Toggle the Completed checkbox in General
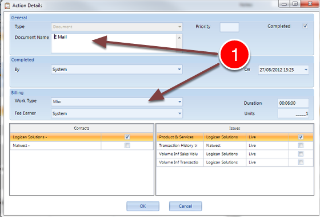This screenshot has height=217, width=320. [x=305, y=26]
